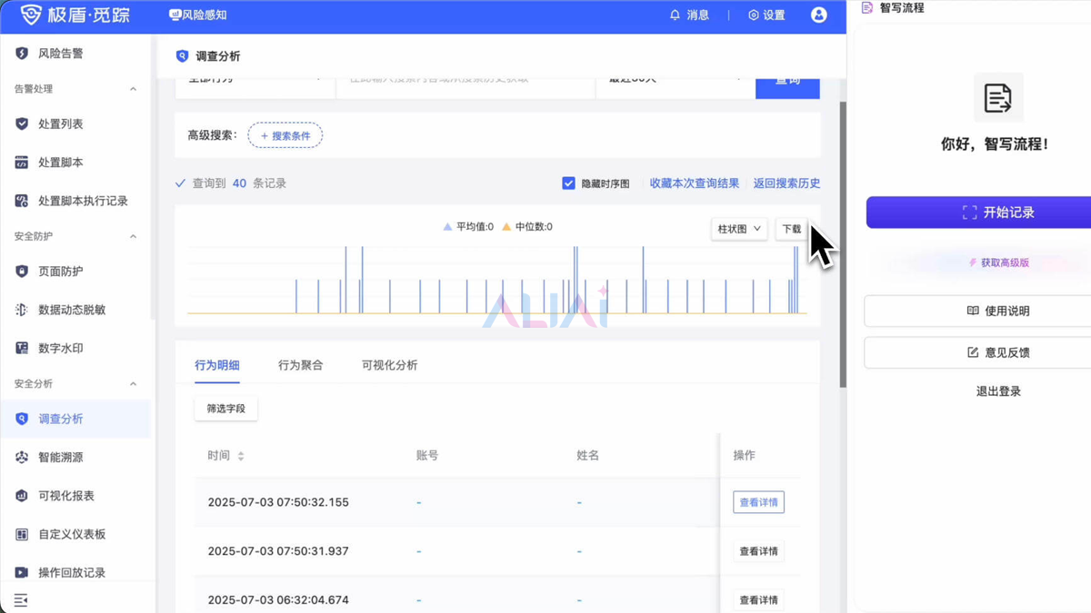1091x613 pixels.
Task: Click 查看详情 for the 07:50:32.155 record
Action: pos(758,502)
